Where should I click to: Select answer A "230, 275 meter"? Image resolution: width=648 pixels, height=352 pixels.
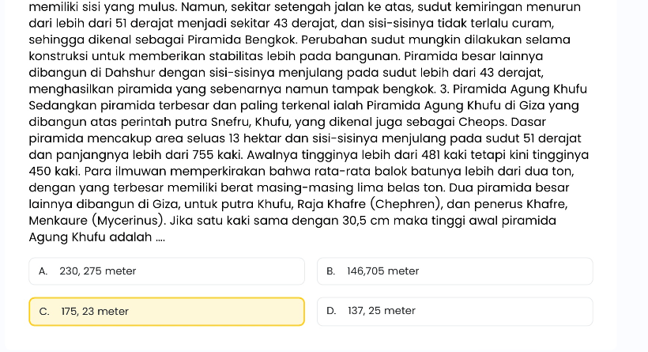click(166, 271)
